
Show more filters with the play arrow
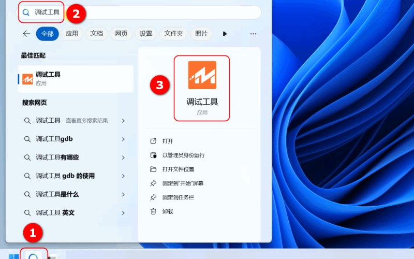pos(225,34)
